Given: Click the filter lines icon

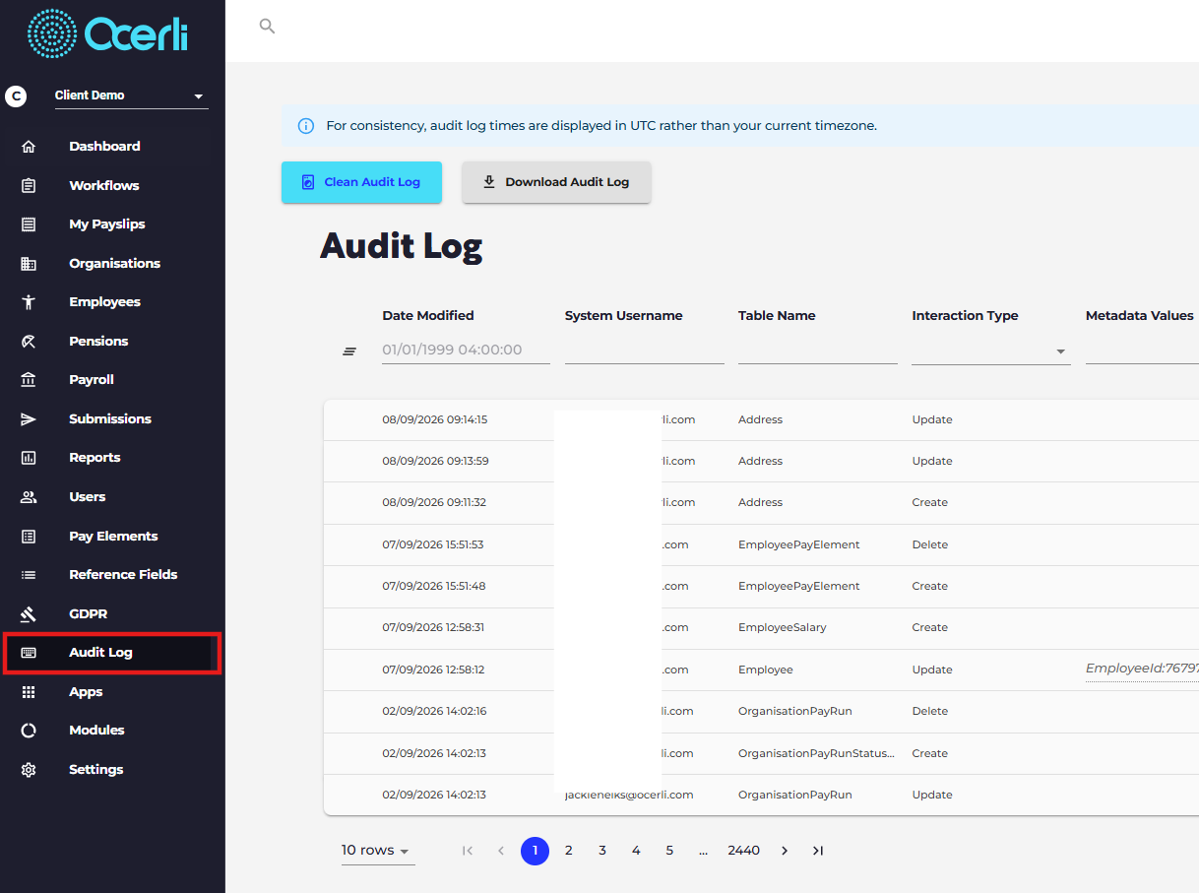Looking at the screenshot, I should pyautogui.click(x=348, y=351).
